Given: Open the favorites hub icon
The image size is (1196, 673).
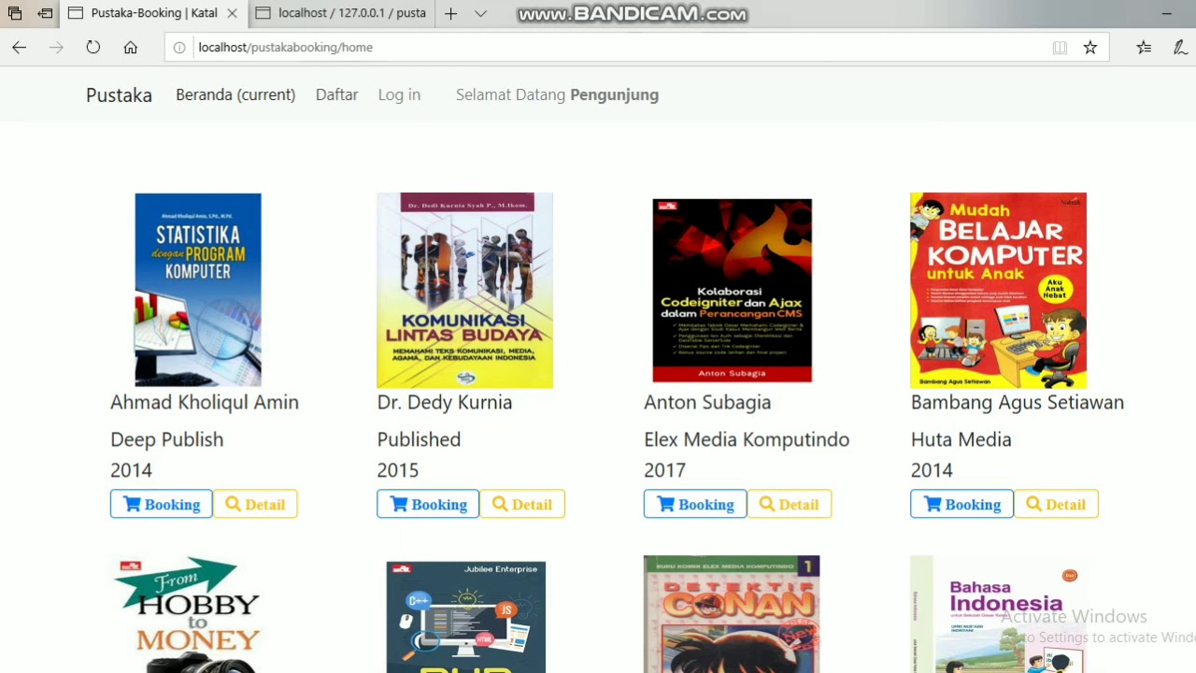Looking at the screenshot, I should point(1145,47).
